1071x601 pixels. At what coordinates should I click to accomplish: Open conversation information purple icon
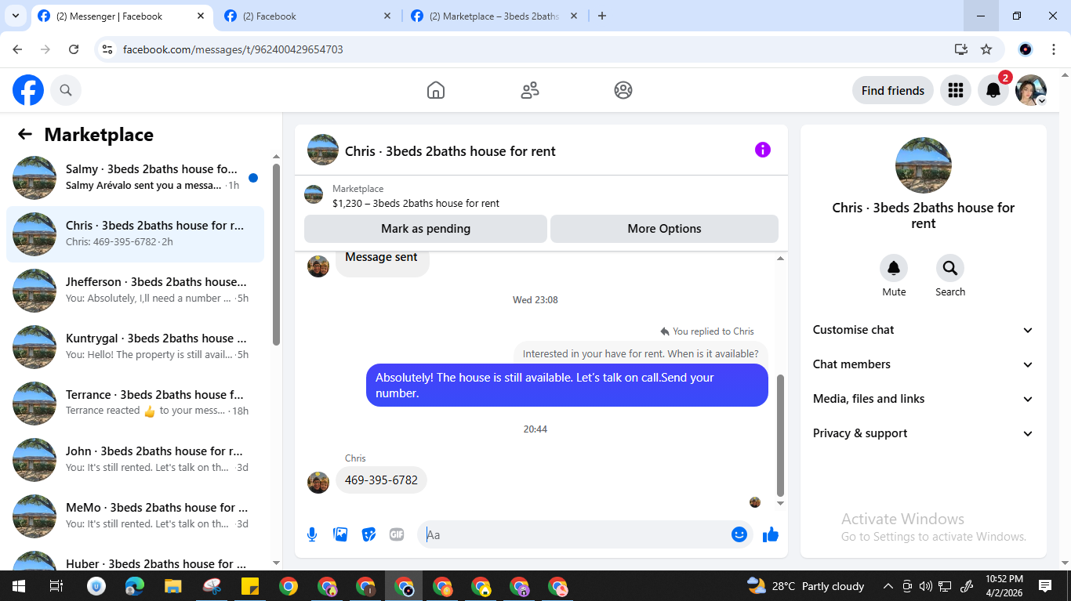[763, 150]
